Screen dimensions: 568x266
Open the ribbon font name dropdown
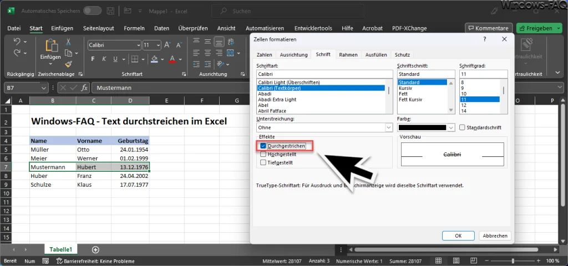coord(138,45)
